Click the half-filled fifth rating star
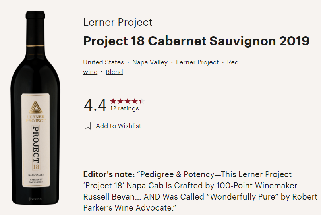Image resolution: width=321 pixels, height=215 pixels. click(x=142, y=101)
